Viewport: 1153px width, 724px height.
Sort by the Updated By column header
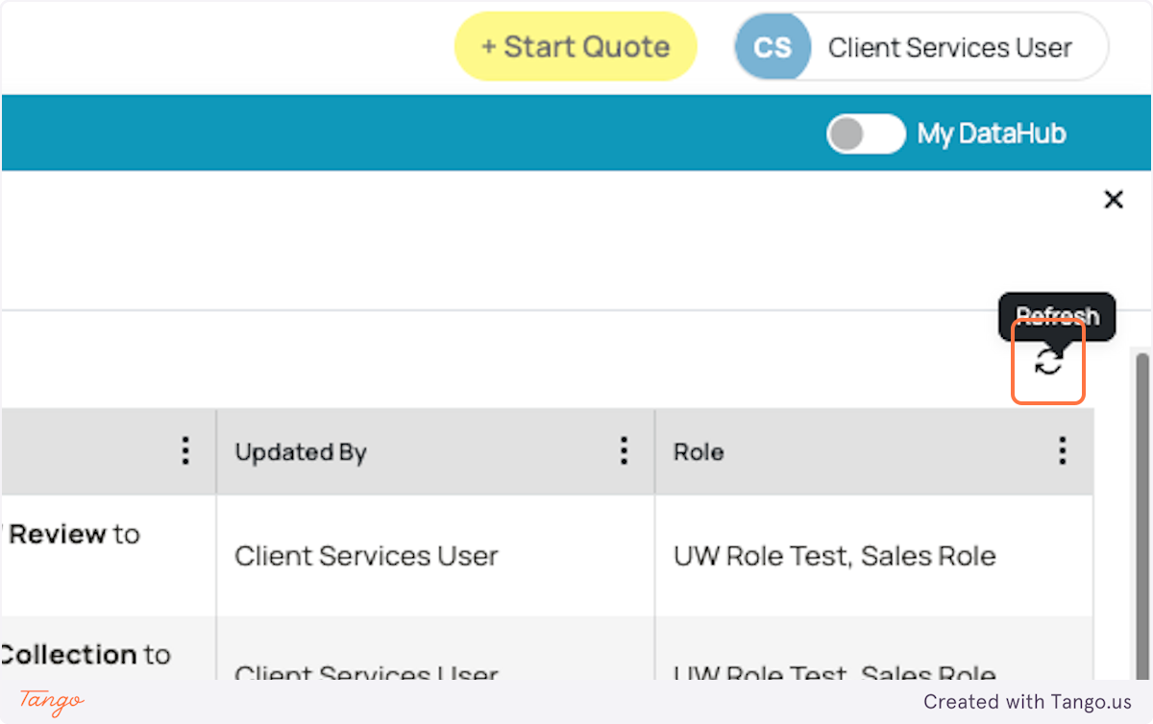301,452
